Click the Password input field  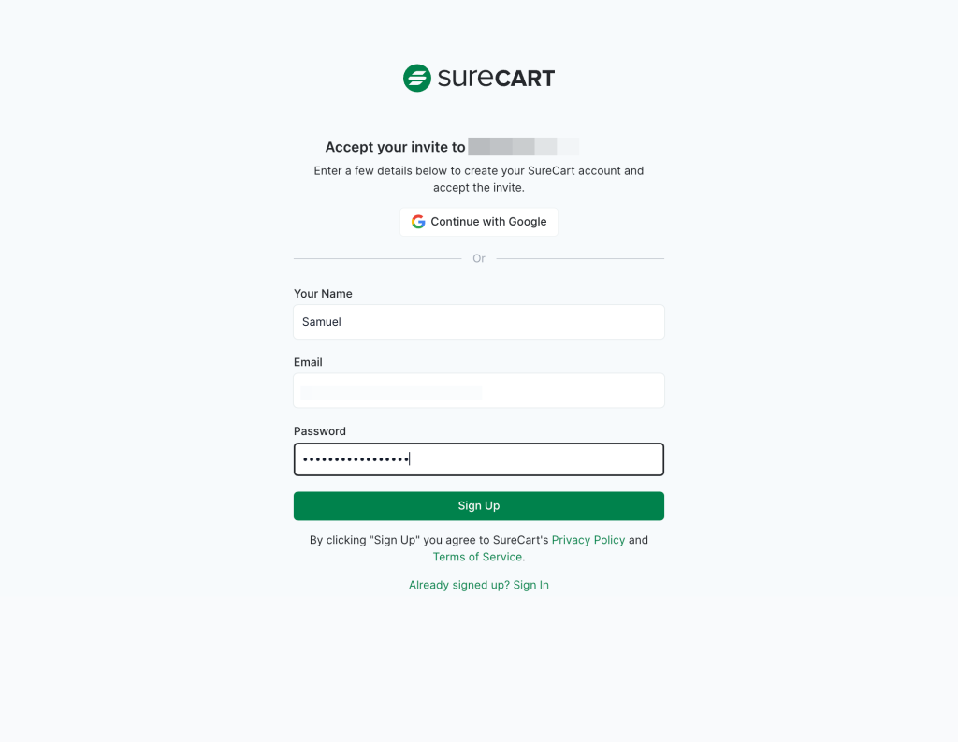[x=478, y=458]
